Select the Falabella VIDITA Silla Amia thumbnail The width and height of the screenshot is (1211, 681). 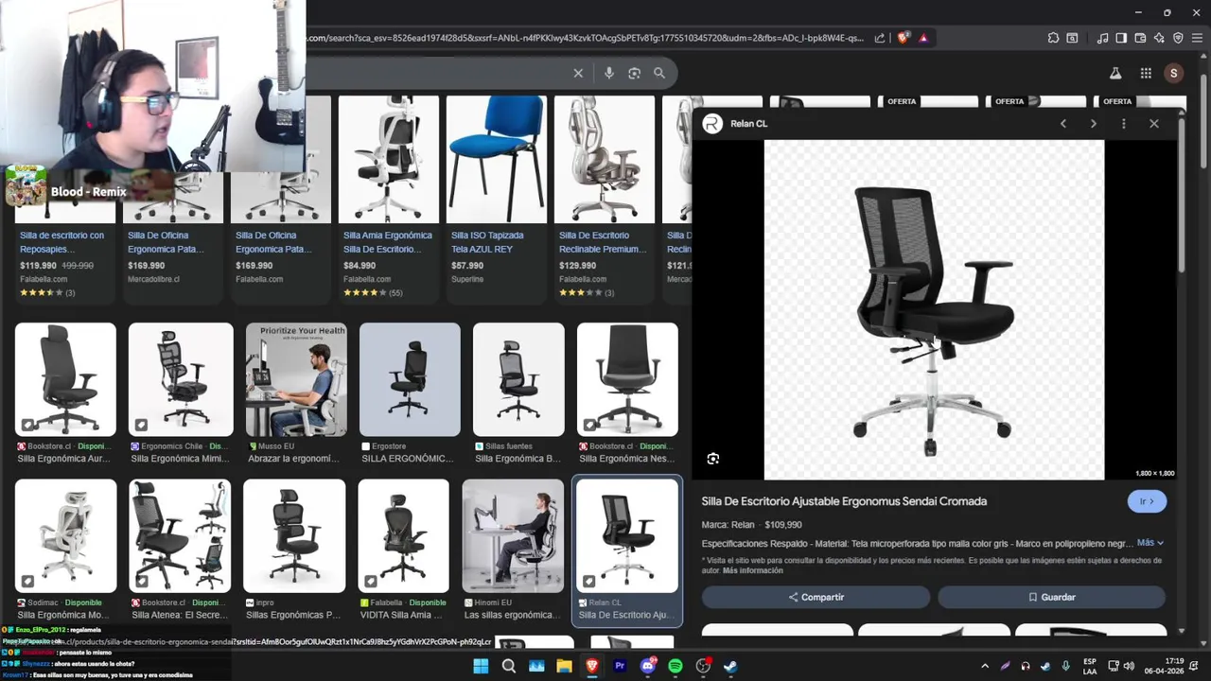(404, 536)
